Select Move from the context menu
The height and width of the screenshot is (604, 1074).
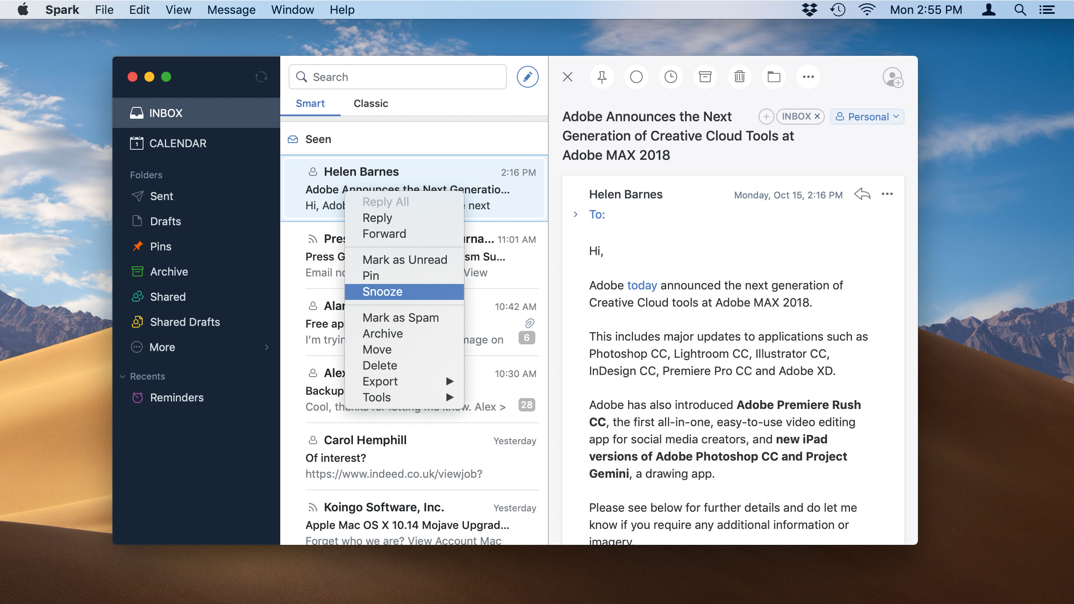click(x=404, y=349)
